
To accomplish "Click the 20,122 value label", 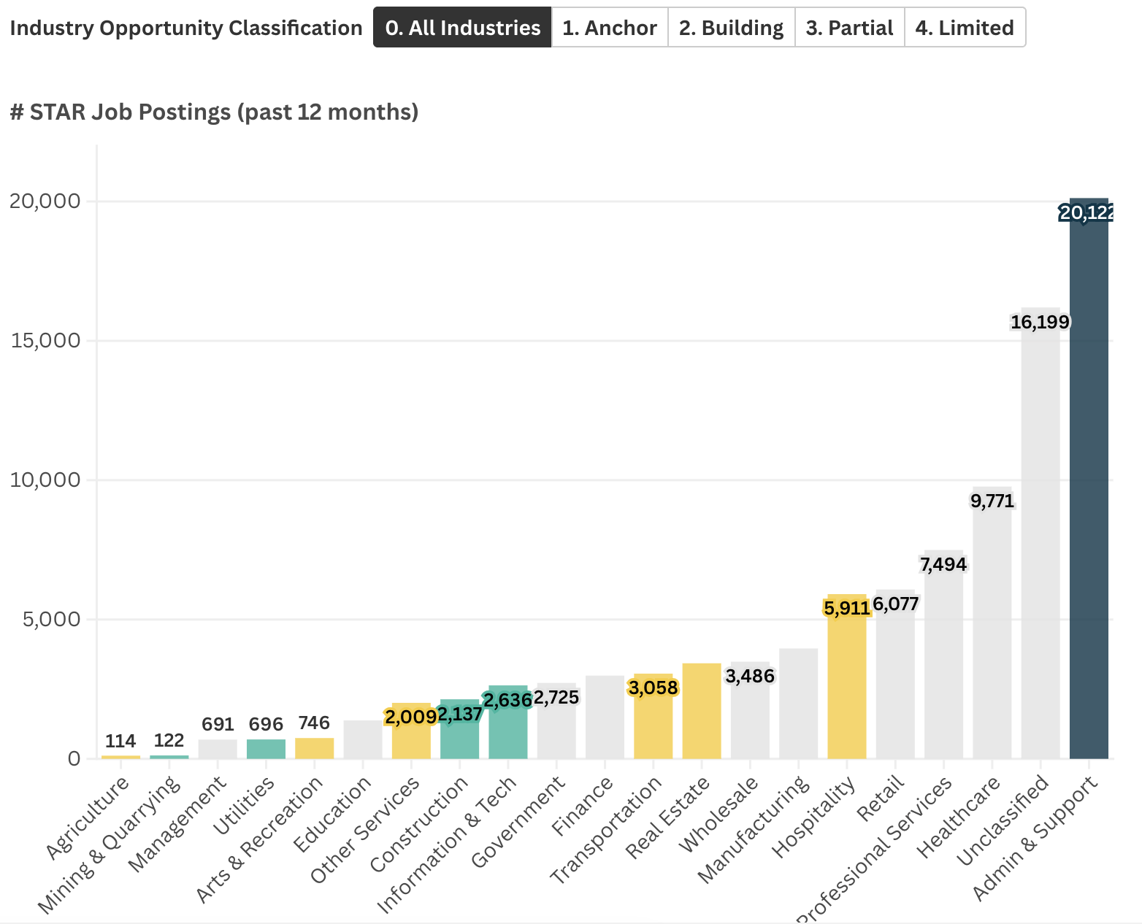I will tap(1086, 212).
